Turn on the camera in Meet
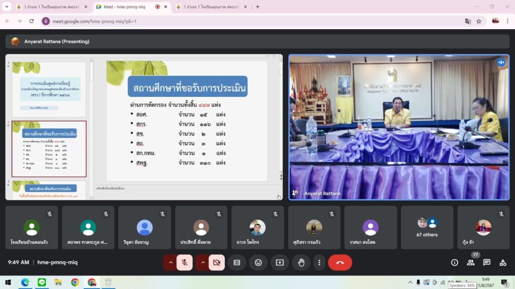 coord(217,262)
